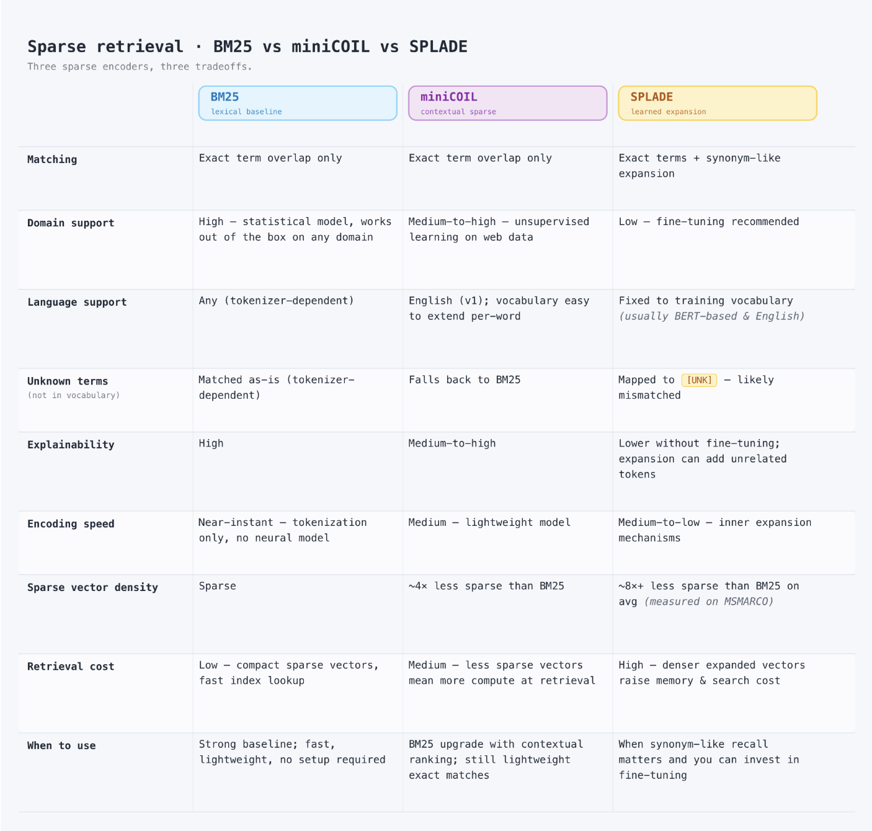The width and height of the screenshot is (872, 831).
Task: Click the BM25 lexical baseline header card
Action: (298, 103)
